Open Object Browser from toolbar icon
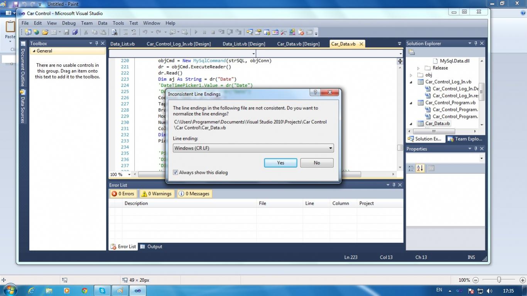The width and height of the screenshot is (527, 296). [275, 32]
